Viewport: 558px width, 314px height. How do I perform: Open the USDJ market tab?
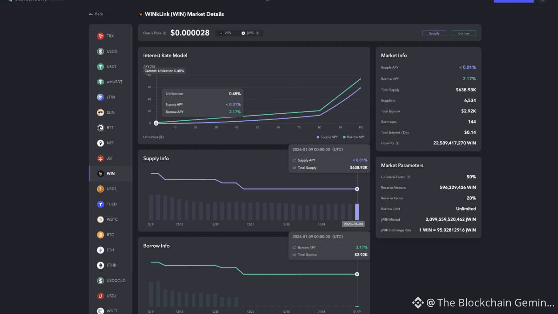[x=111, y=296]
